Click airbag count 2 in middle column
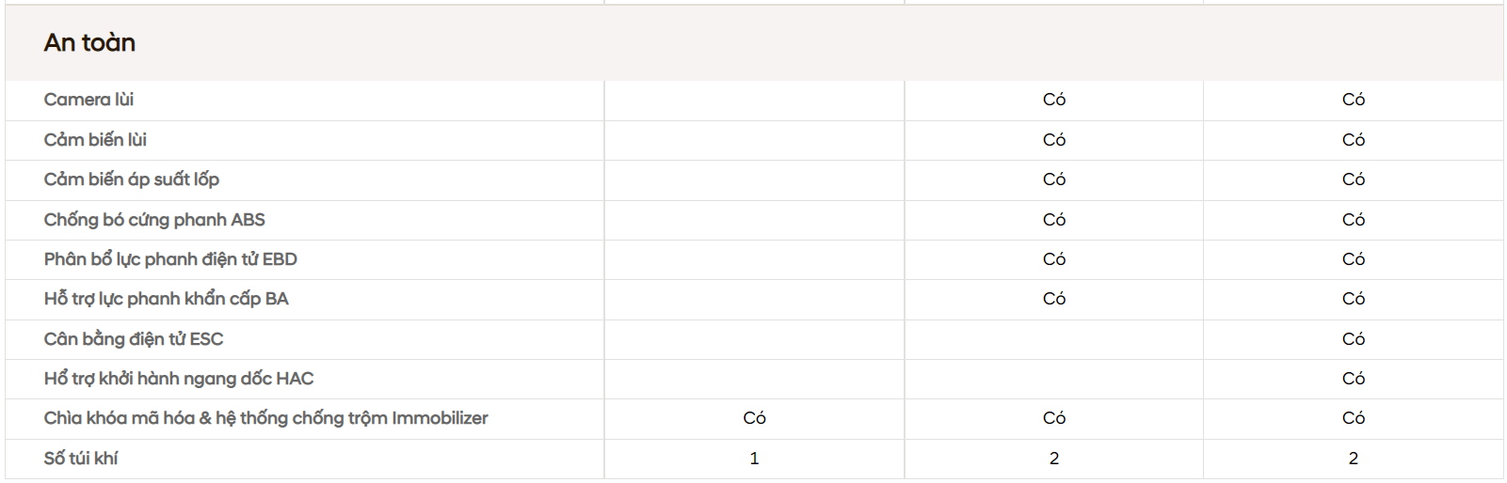Screen dimensions: 1507x483 coord(1054,459)
